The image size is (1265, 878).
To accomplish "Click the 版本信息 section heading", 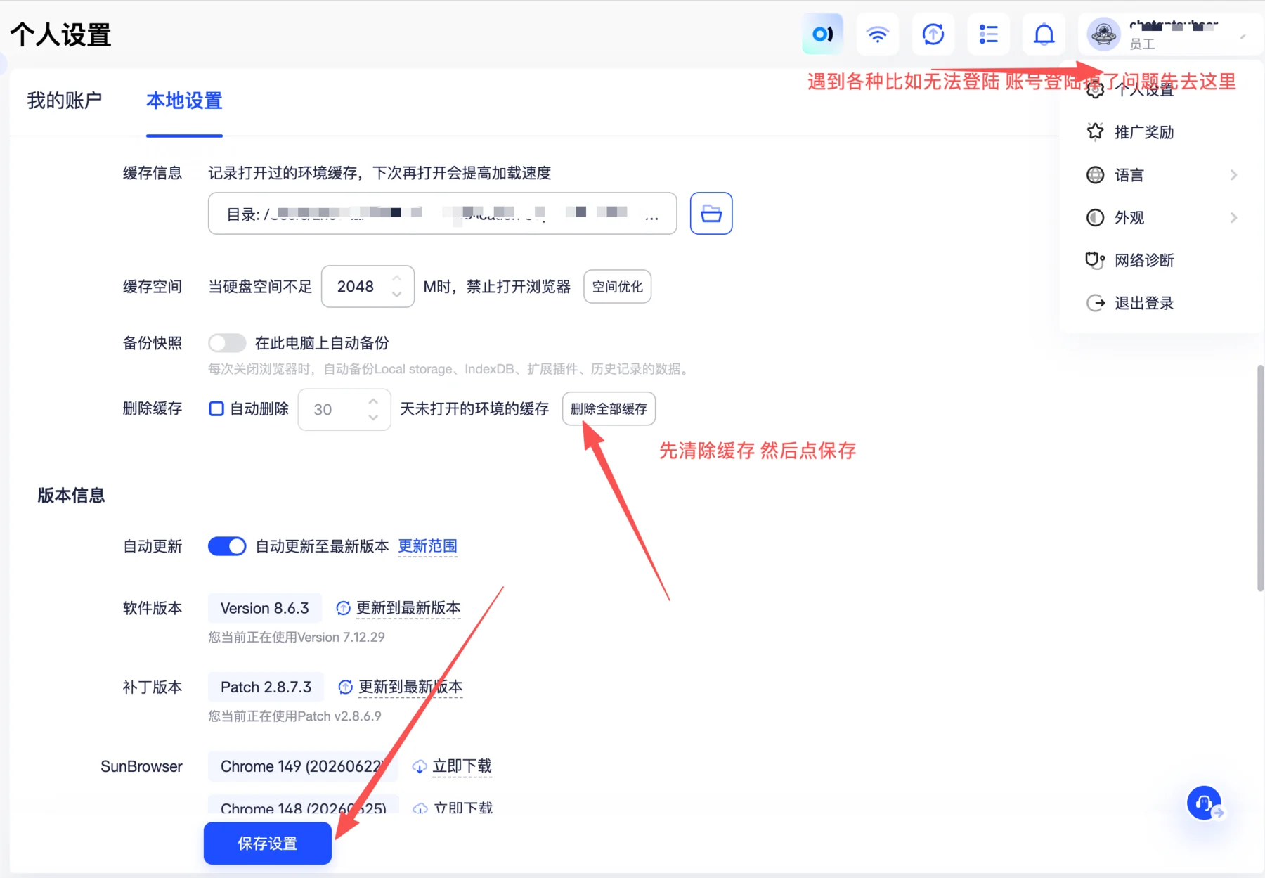I will [x=71, y=496].
